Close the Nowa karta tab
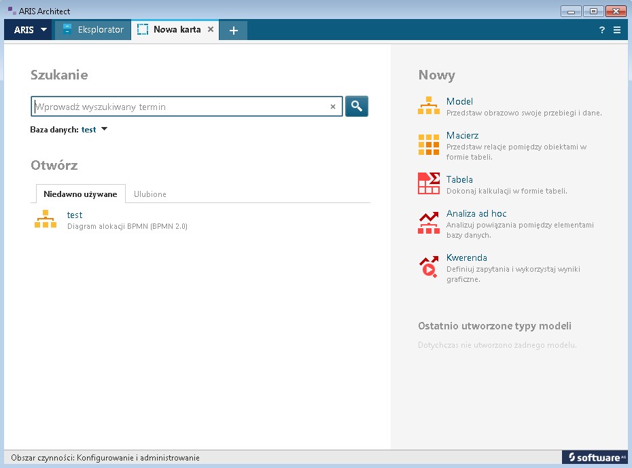The image size is (632, 468). pos(211,29)
